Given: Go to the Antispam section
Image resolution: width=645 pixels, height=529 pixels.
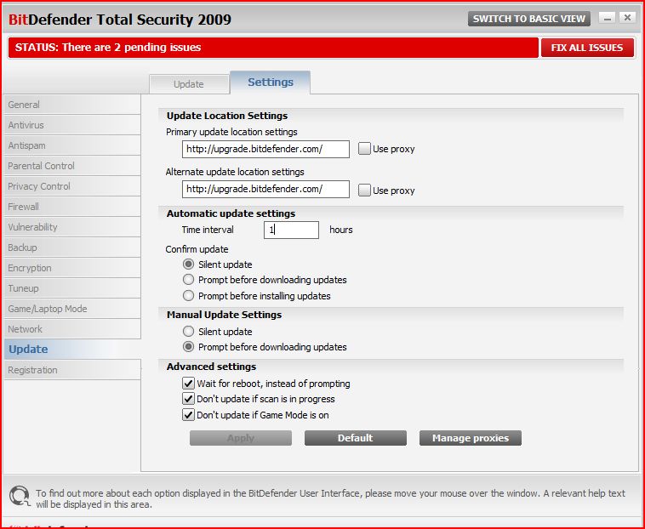Looking at the screenshot, I should point(72,145).
